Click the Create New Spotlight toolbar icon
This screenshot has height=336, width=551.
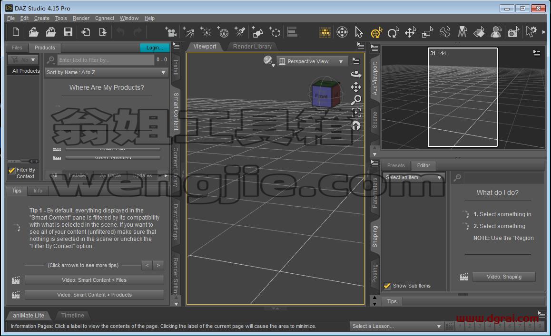click(240, 32)
